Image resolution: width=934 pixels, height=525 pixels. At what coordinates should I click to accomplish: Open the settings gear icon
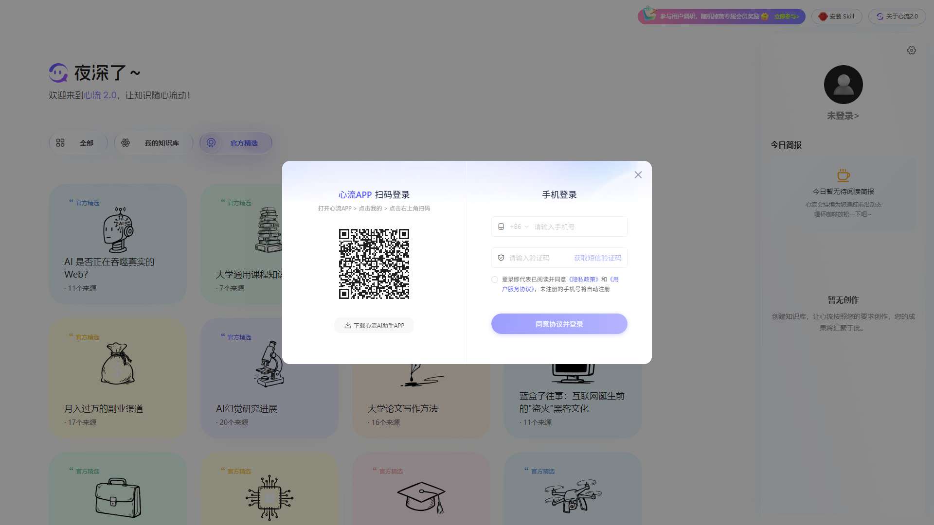pyautogui.click(x=912, y=51)
